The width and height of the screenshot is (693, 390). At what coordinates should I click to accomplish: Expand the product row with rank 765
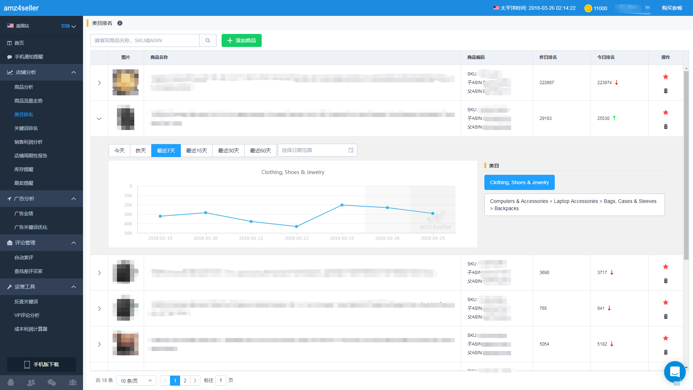99,308
